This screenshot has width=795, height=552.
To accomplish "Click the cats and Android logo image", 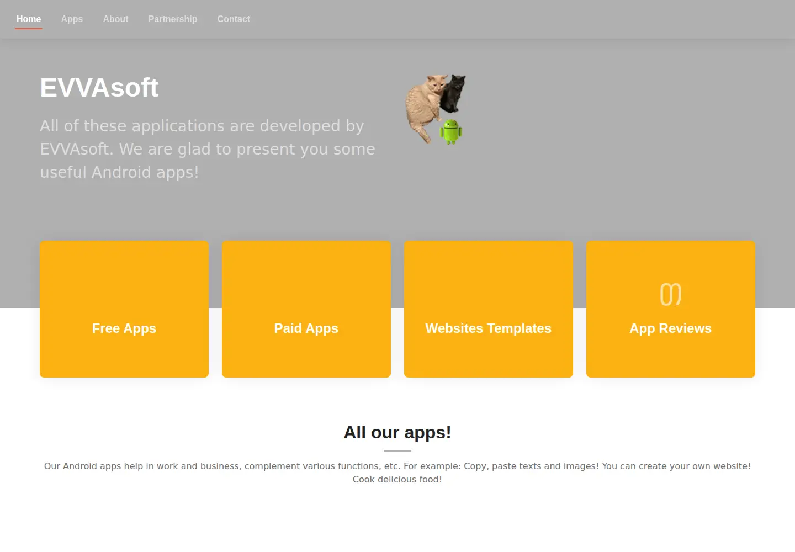I will [436, 109].
